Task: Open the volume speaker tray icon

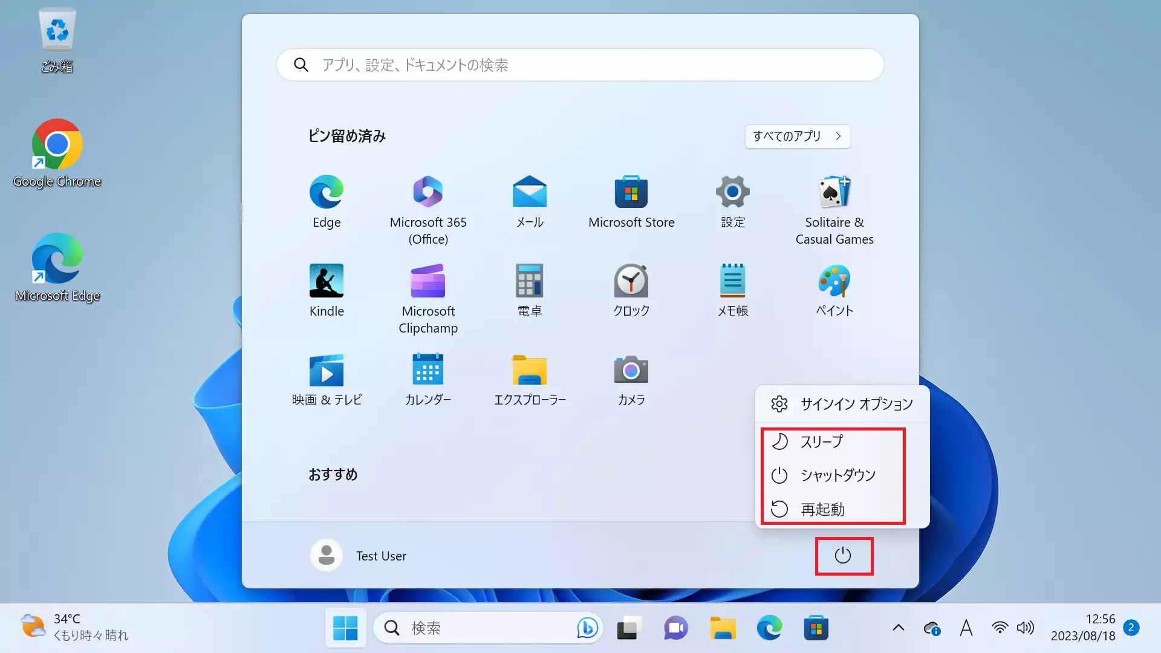Action: tap(1026, 628)
